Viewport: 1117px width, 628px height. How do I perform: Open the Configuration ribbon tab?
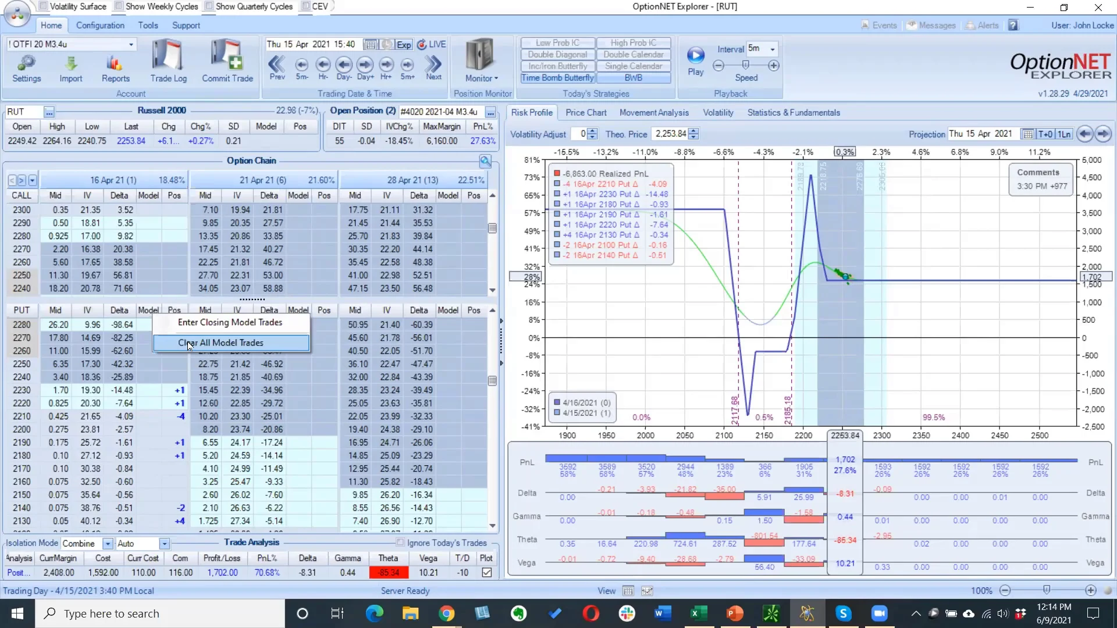pos(100,26)
